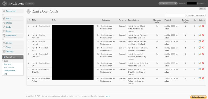
Task: Click the Make A Donation button
Action: click(x=198, y=97)
